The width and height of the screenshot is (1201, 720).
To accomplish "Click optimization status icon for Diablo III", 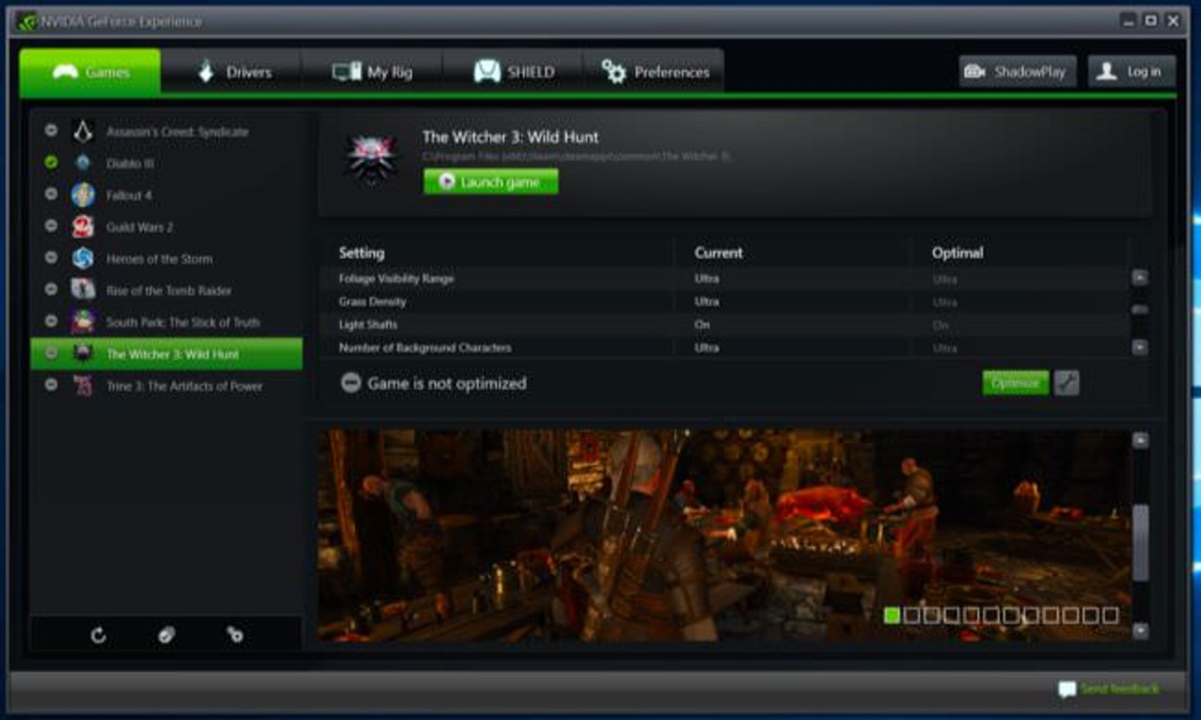I will pyautogui.click(x=51, y=162).
